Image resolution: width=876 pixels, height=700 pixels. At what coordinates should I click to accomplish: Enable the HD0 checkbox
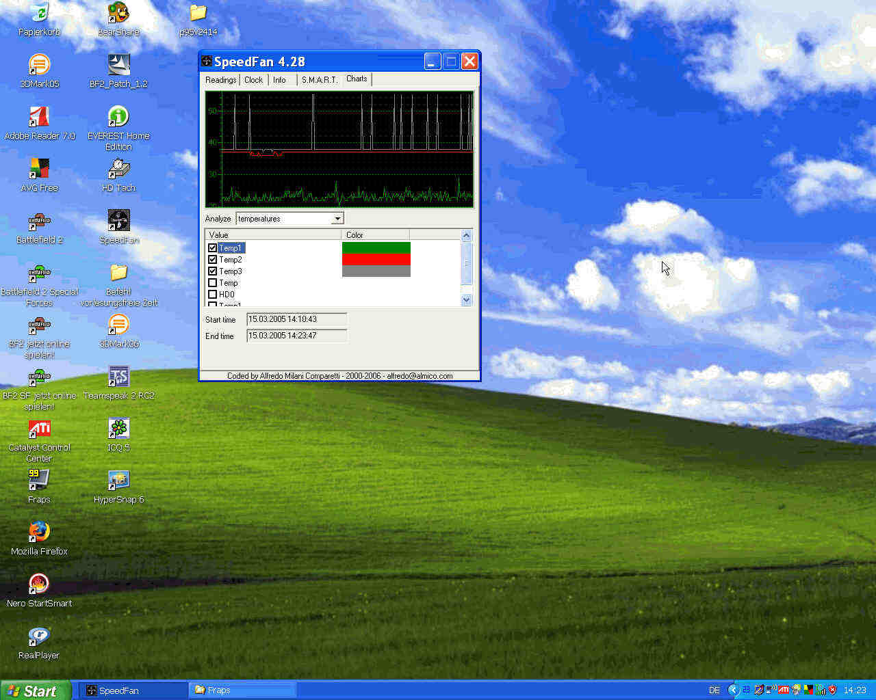tap(212, 295)
